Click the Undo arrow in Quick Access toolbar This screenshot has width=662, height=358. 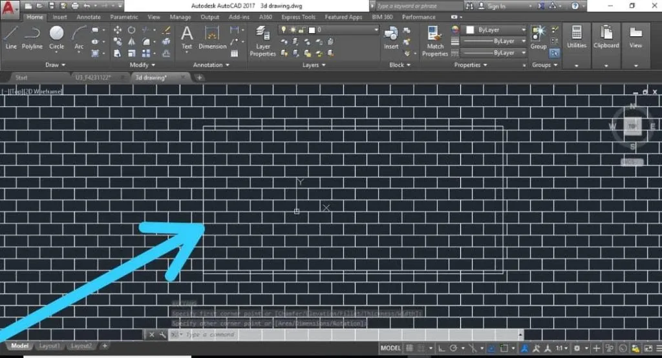coord(87,6)
